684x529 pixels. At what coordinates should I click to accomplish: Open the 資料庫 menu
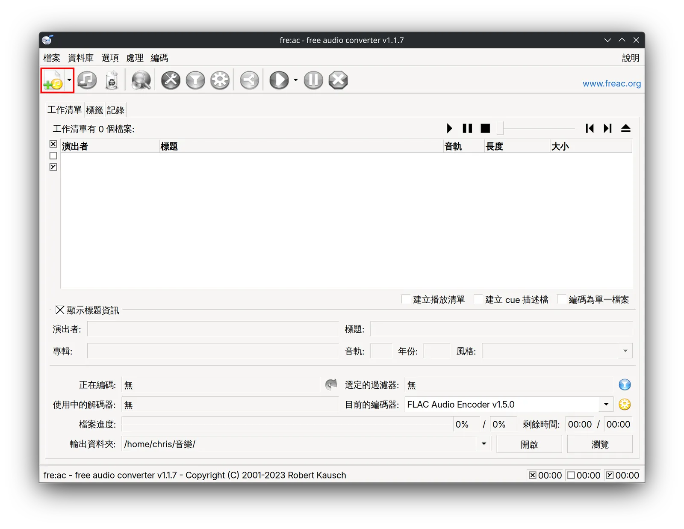pyautogui.click(x=81, y=58)
